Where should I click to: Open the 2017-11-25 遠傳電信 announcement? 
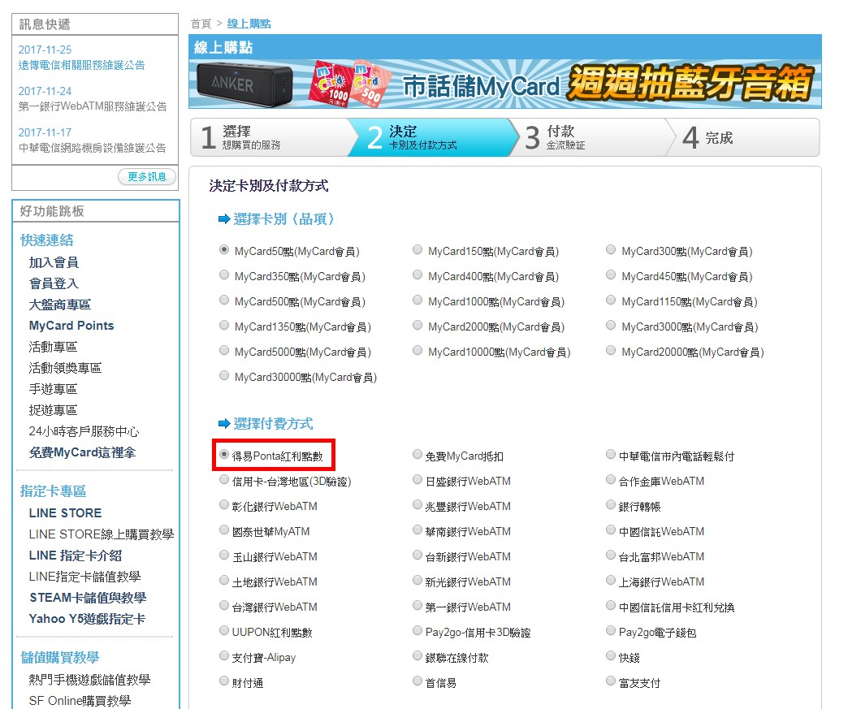point(82,66)
